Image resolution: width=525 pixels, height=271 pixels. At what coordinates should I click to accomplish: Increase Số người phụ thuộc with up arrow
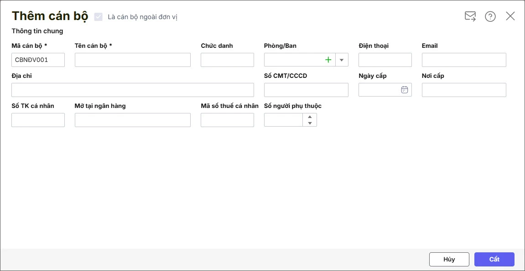tap(310, 117)
